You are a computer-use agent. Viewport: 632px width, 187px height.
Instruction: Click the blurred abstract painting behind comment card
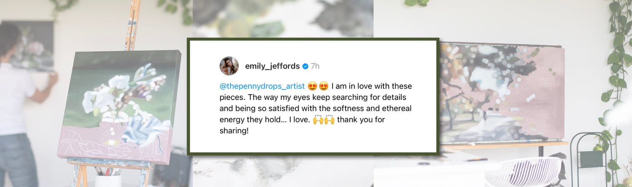(x=283, y=19)
